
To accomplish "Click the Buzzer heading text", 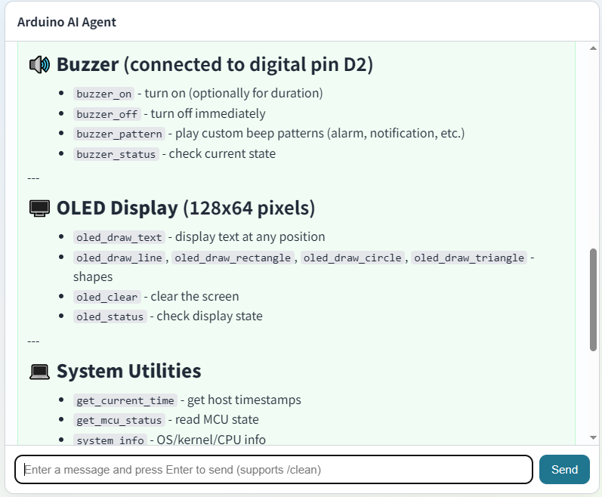I will pyautogui.click(x=215, y=64).
